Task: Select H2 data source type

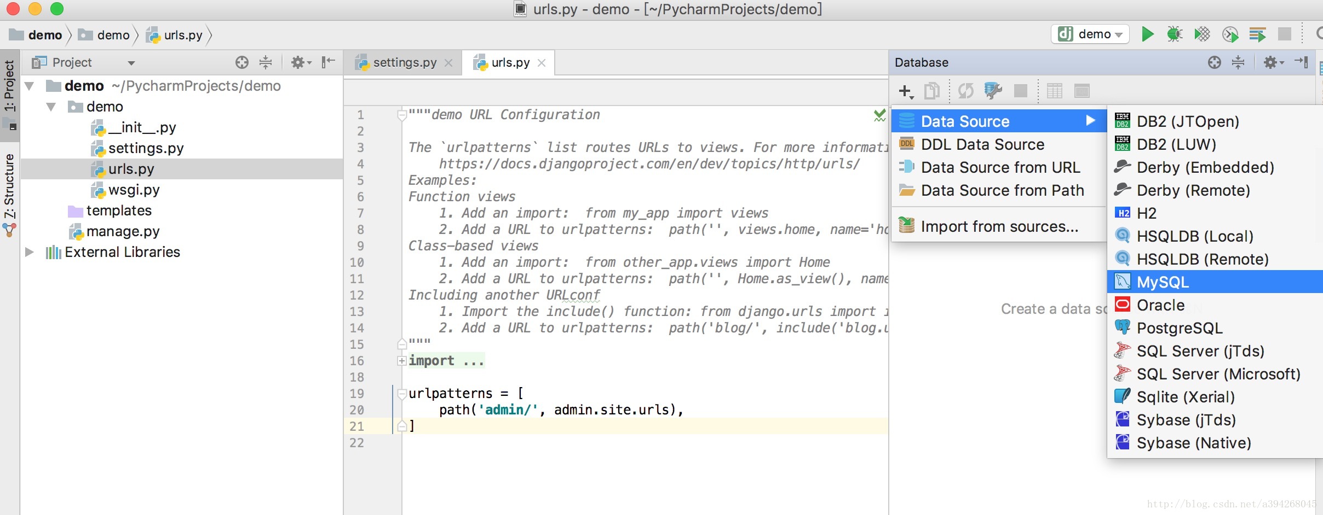Action: click(x=1215, y=213)
